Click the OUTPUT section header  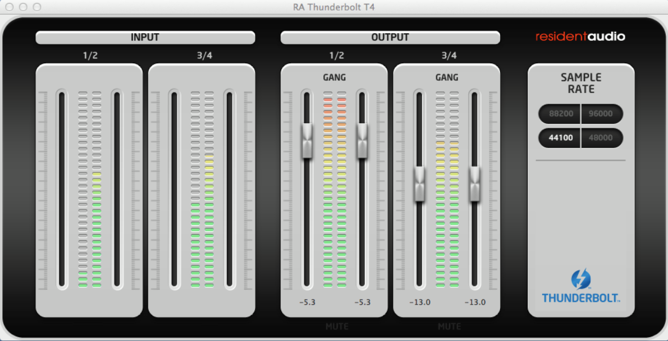coord(390,38)
